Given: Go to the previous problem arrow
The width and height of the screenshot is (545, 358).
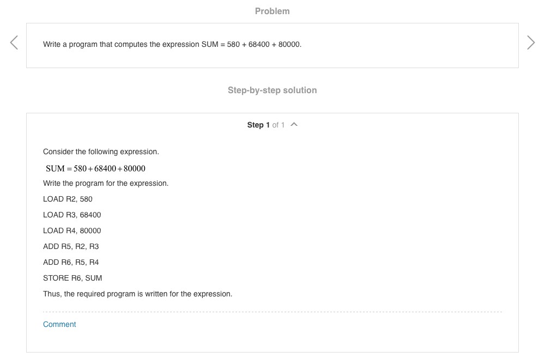Looking at the screenshot, I should point(14,43).
